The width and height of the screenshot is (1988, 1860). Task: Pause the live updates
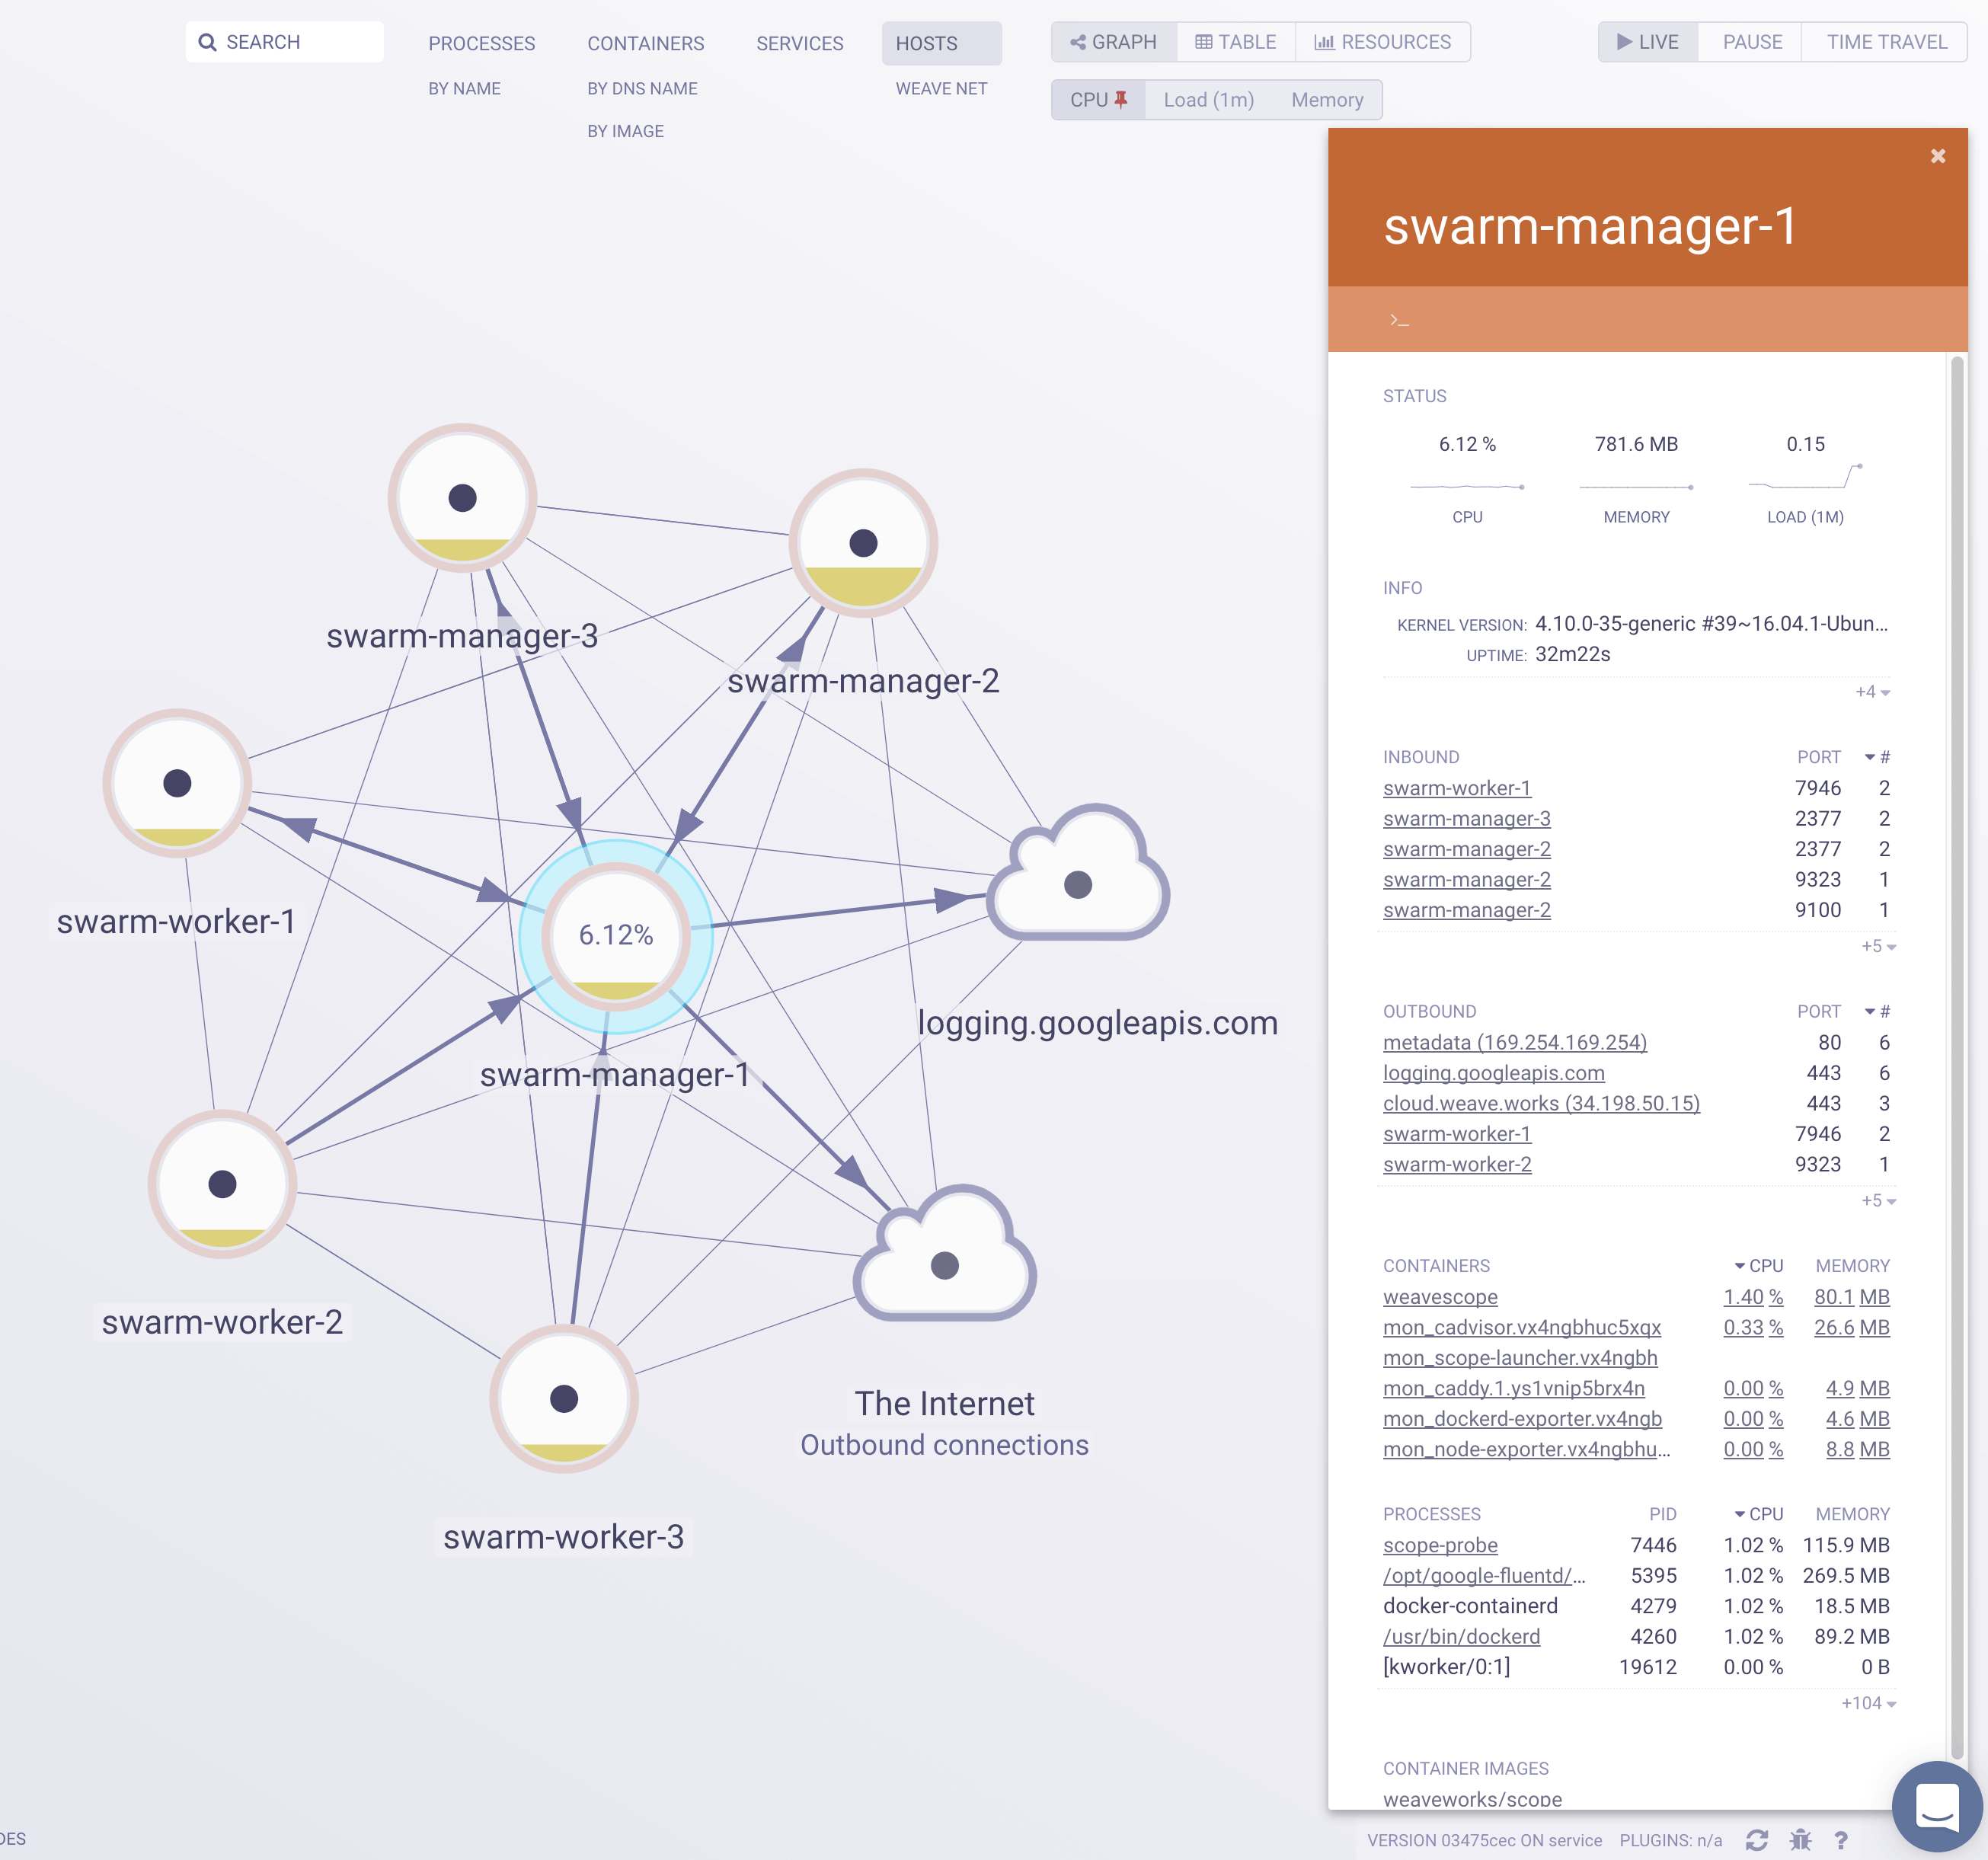tap(1752, 42)
